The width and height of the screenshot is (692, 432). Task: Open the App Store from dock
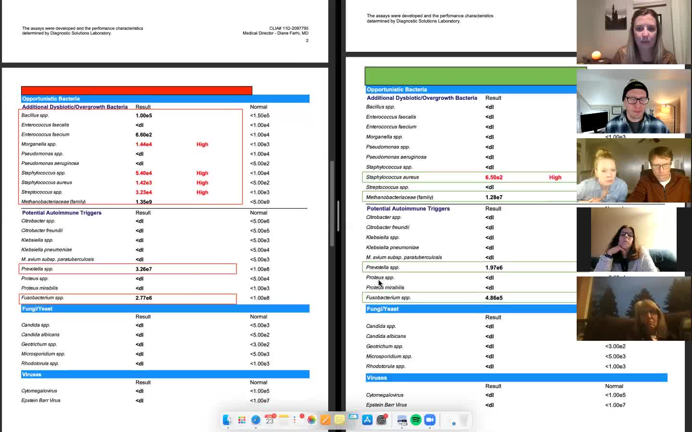(x=367, y=420)
